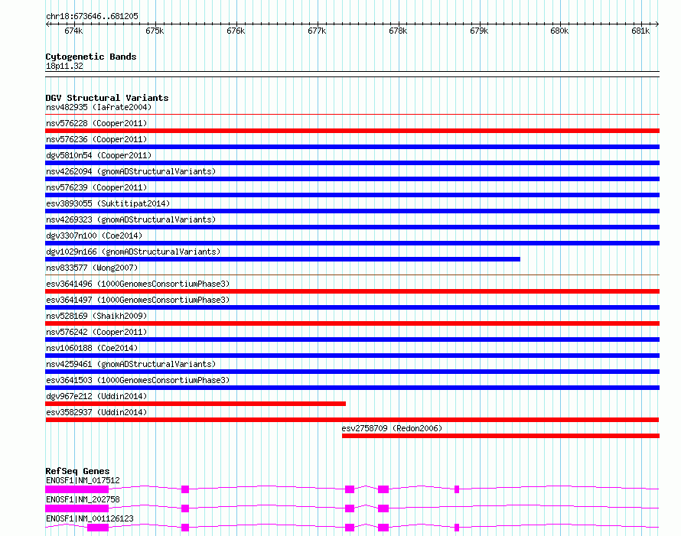Click variant label nsv528169 (Shaikh2009)

click(96, 316)
